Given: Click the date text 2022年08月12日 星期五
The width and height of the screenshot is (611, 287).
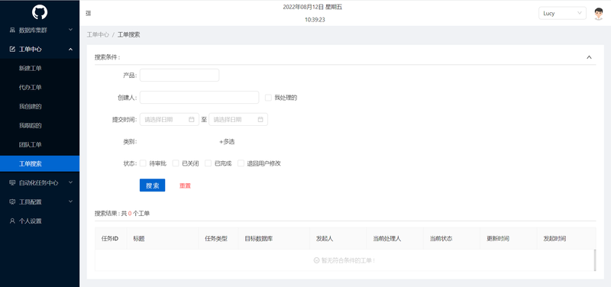Looking at the screenshot, I should coord(312,7).
